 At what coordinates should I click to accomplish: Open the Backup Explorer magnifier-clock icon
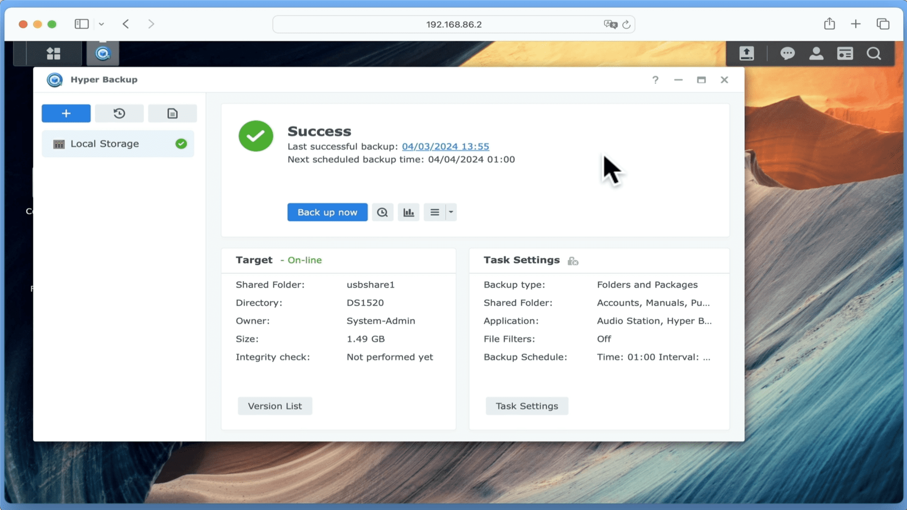tap(382, 212)
